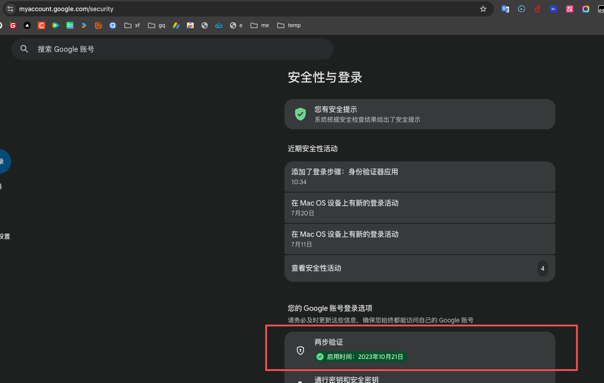Open the temp bookmarks folder

coord(289,25)
